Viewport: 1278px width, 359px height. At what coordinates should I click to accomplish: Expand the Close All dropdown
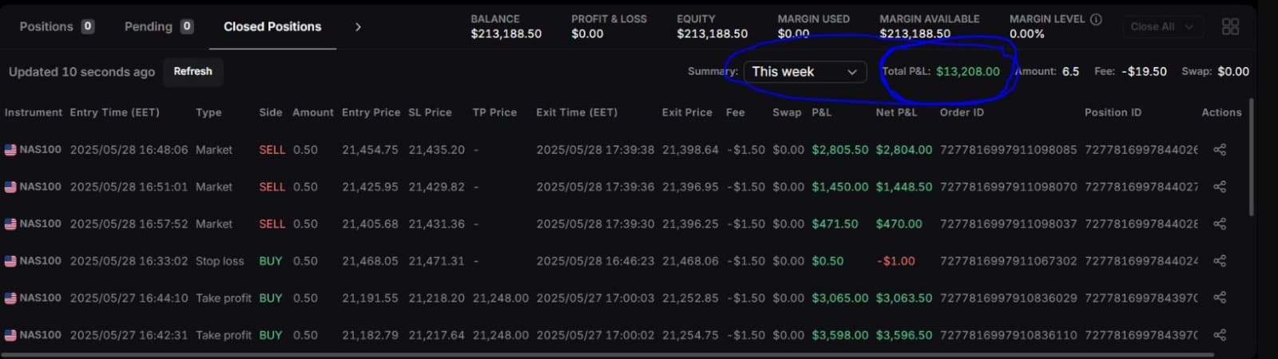1161,27
